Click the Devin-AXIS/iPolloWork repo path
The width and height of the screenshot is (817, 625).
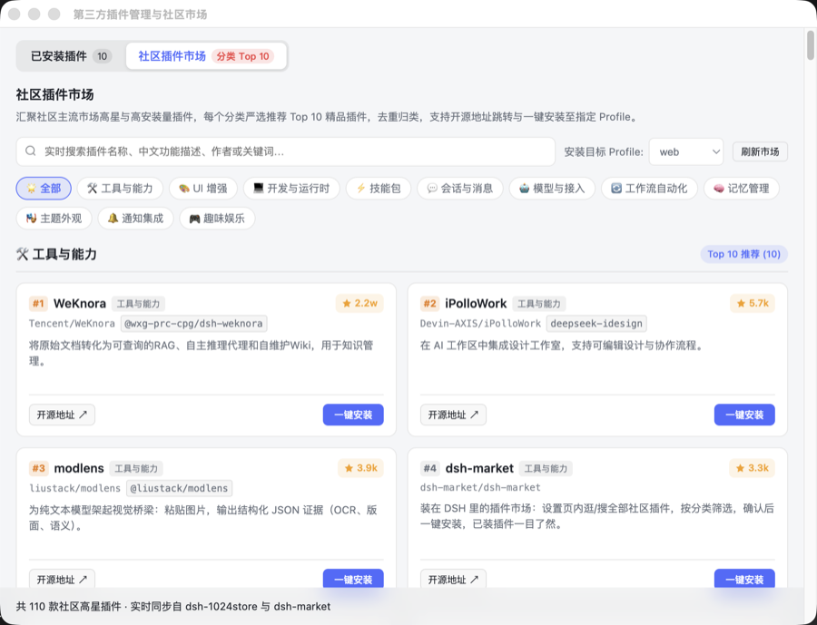(x=480, y=324)
